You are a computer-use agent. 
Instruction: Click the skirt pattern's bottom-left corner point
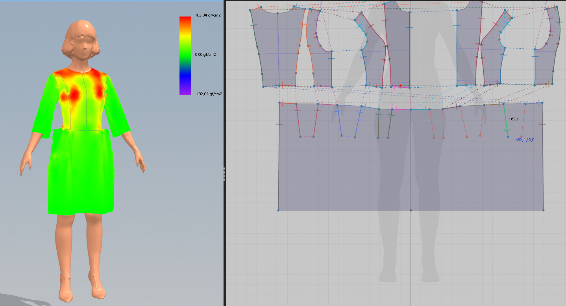coord(278,210)
